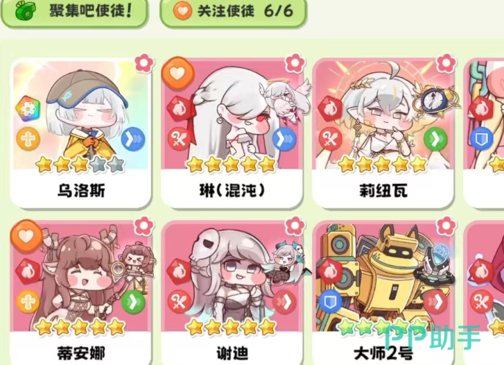Click the yellow cross healer icon on 乌洛斯
The width and height of the screenshot is (504, 365).
tap(28, 139)
